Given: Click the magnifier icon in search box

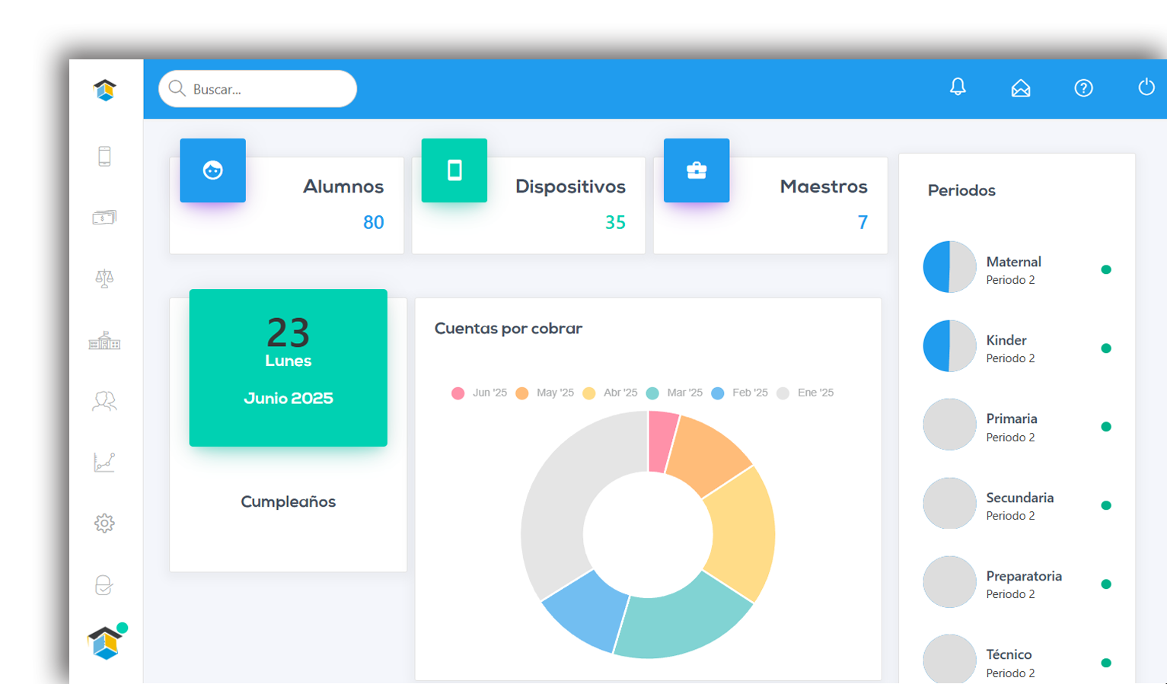Looking at the screenshot, I should pos(177,89).
